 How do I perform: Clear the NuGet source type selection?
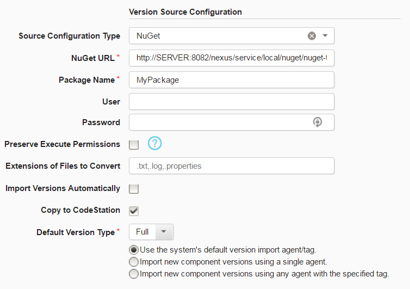click(312, 36)
